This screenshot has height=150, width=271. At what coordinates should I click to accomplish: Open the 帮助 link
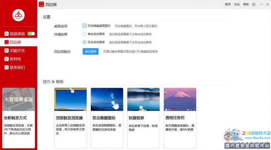click(246, 4)
